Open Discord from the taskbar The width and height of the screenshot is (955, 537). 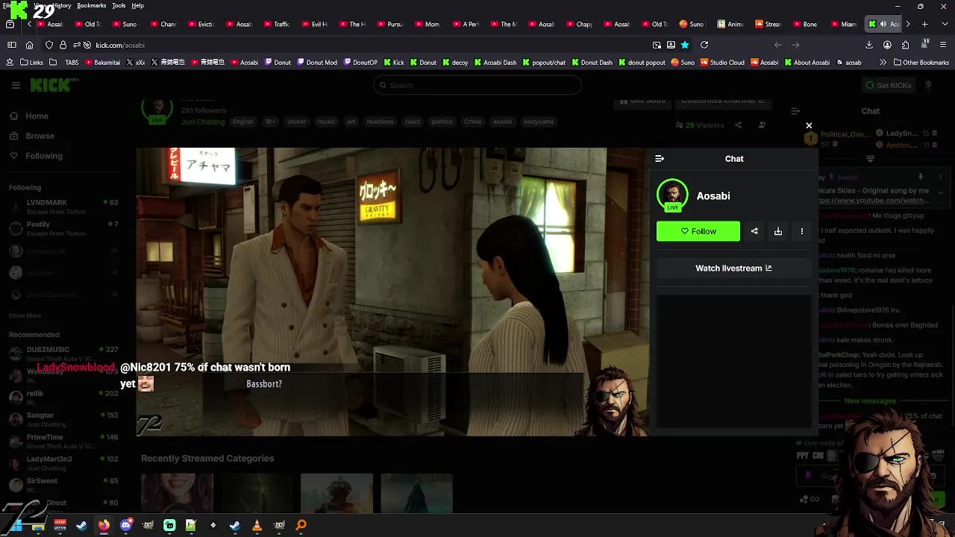pyautogui.click(x=125, y=525)
